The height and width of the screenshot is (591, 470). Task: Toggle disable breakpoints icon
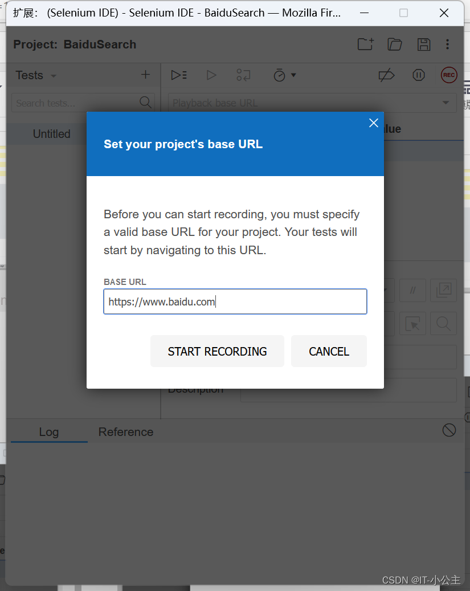point(386,75)
